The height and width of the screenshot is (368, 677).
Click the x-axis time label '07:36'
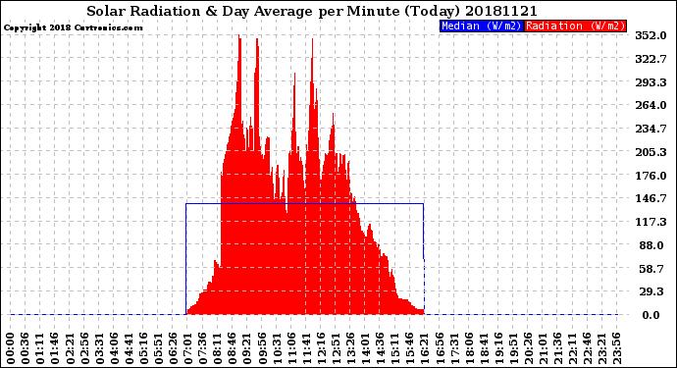tap(202, 348)
